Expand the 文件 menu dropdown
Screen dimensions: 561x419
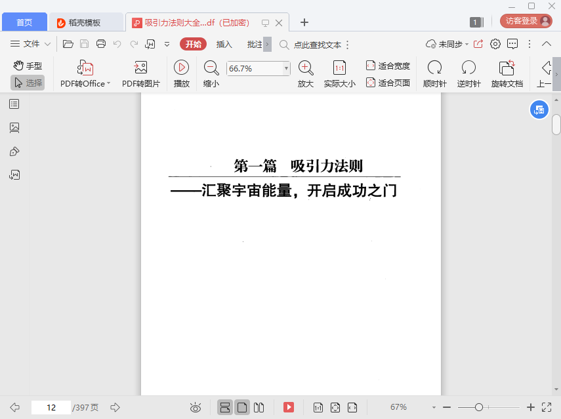pos(31,44)
